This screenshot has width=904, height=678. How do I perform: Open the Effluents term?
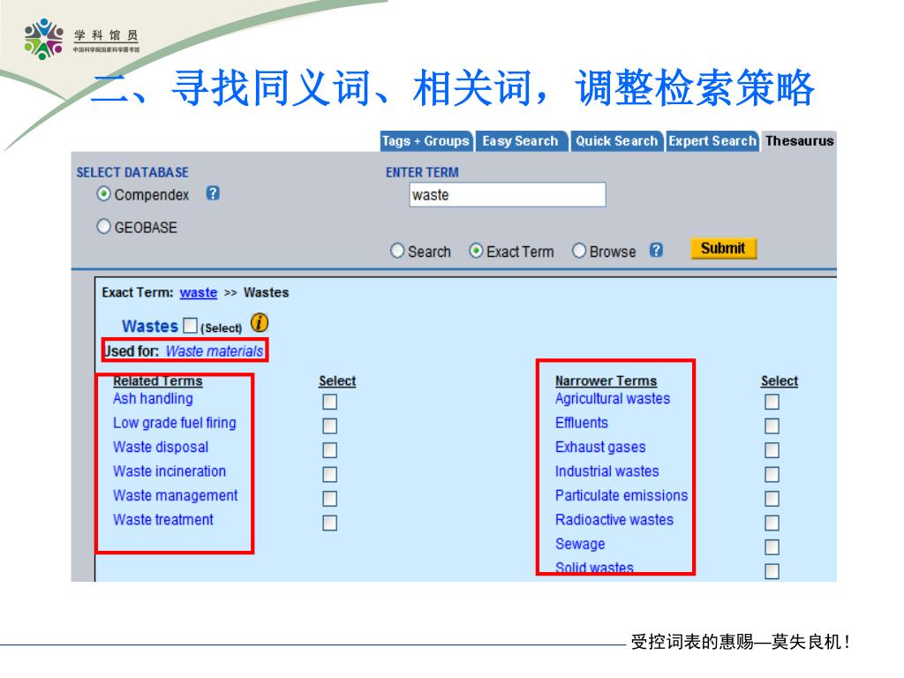pos(582,423)
